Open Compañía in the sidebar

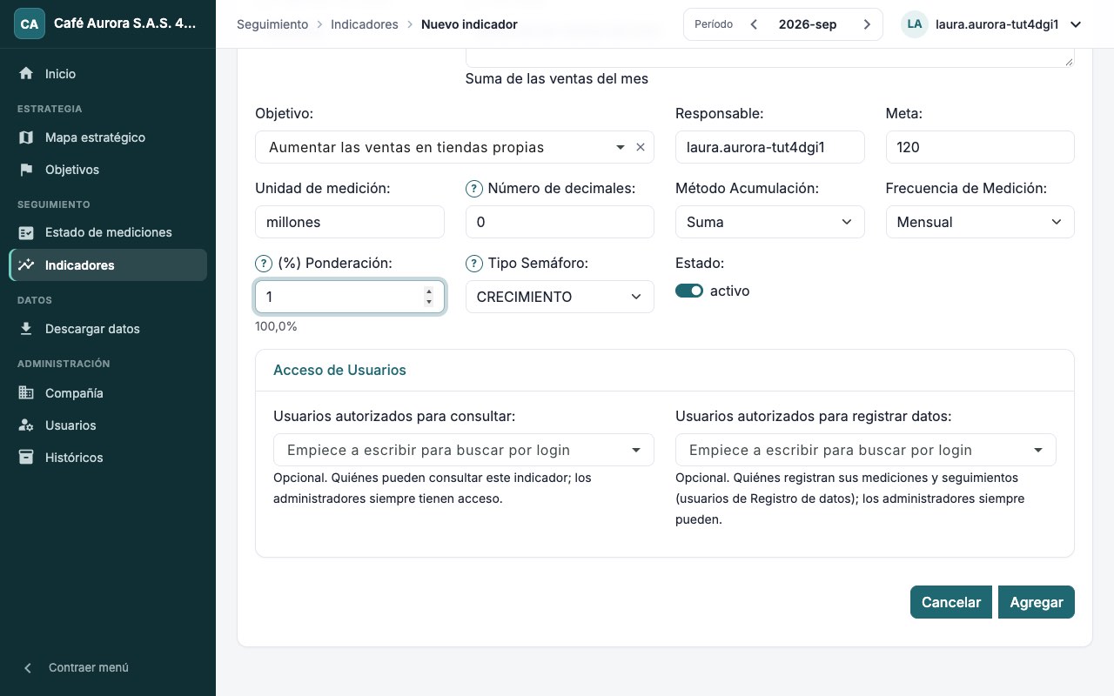(x=108, y=393)
